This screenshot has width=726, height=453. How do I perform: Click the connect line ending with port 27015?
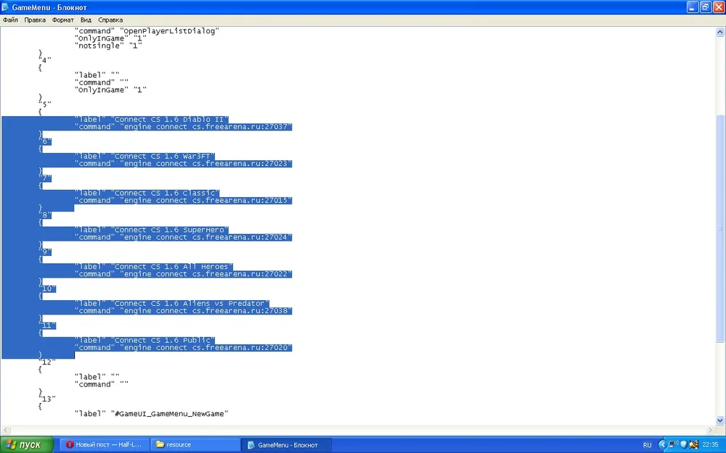coord(184,201)
